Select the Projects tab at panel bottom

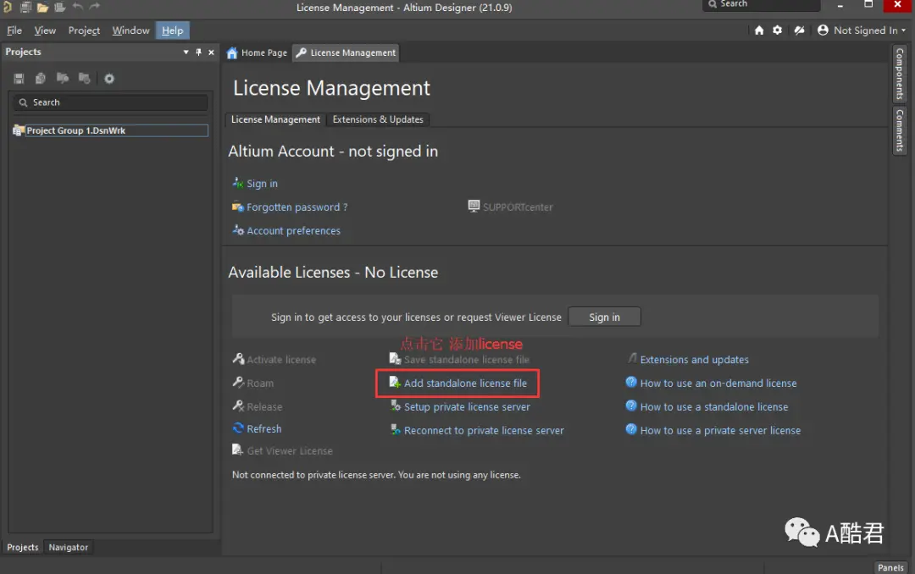(23, 547)
